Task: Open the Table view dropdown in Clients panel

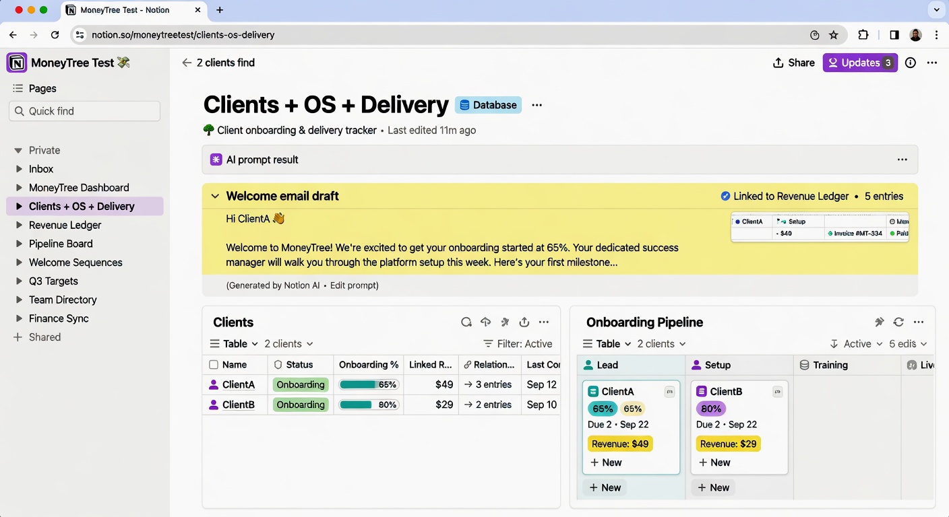Action: [234, 344]
